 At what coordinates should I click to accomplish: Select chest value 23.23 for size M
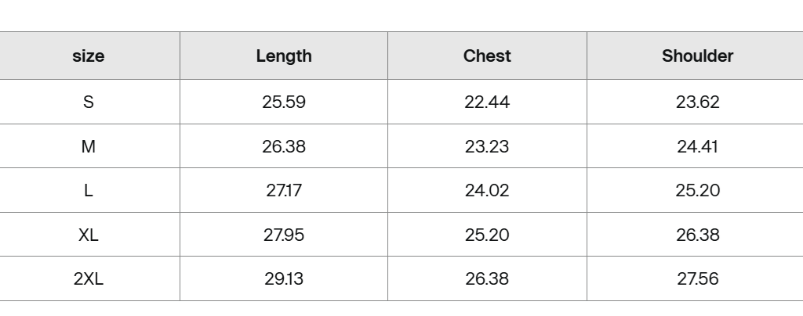pos(487,146)
